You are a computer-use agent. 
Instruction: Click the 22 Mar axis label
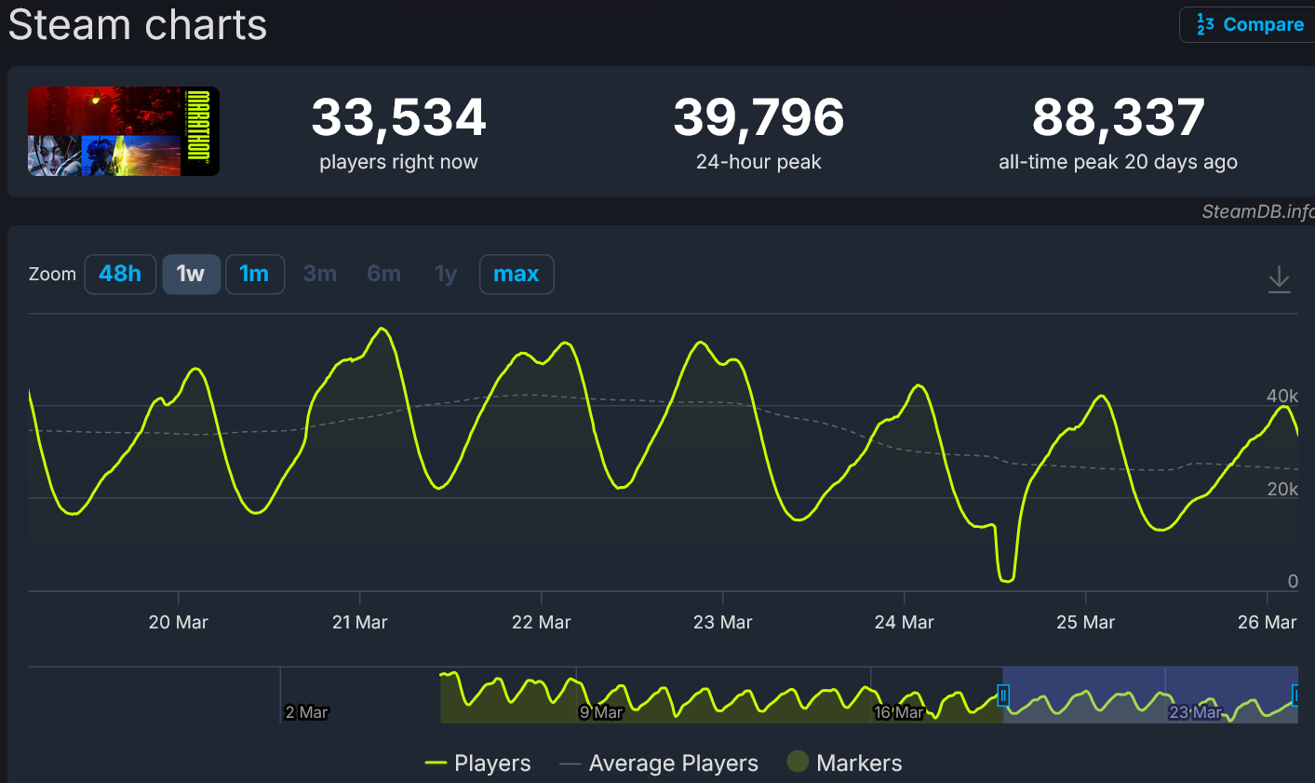click(541, 622)
